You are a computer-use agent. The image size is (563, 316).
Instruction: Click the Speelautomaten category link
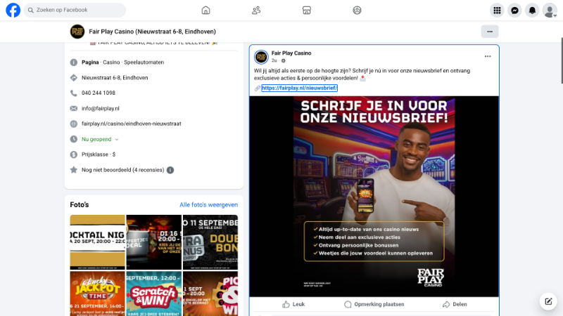(144, 62)
